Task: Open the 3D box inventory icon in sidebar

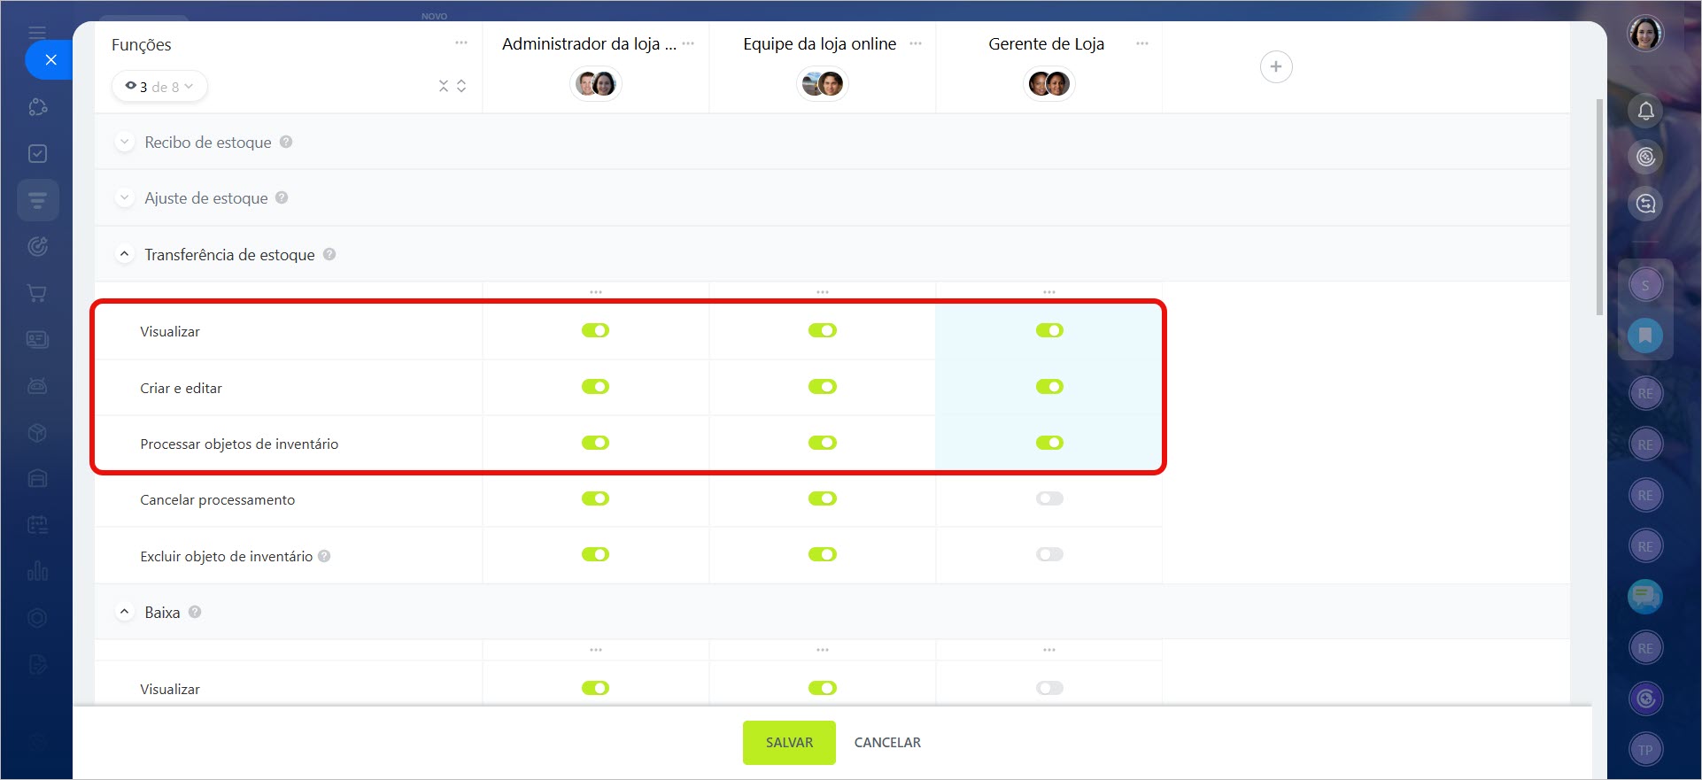Action: [x=37, y=432]
